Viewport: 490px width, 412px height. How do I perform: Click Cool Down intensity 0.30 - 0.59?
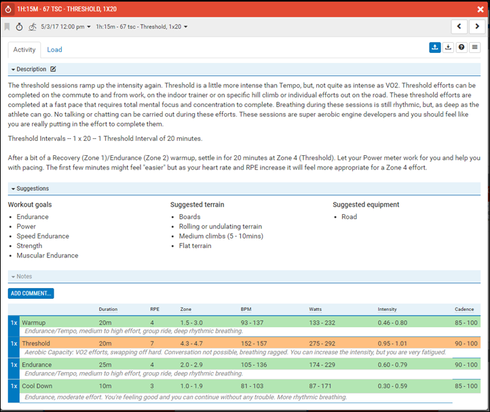[392, 386]
